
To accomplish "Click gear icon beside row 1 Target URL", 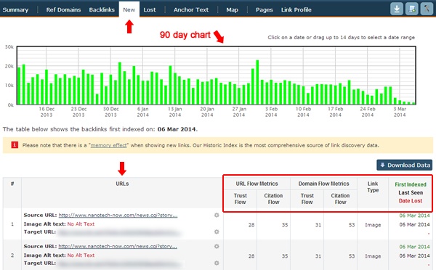I will point(217,232).
